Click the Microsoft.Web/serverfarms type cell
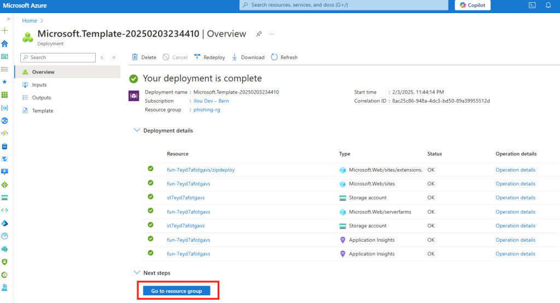The height and width of the screenshot is (303, 560). [380, 212]
